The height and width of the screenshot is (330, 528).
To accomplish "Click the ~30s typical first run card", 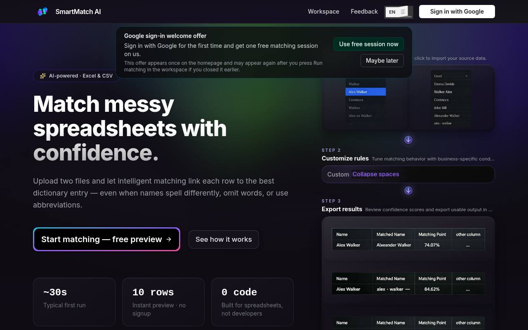I will [74, 302].
